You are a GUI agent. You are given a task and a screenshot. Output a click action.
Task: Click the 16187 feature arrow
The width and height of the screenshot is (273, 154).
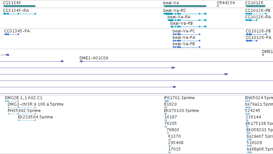[166, 120]
